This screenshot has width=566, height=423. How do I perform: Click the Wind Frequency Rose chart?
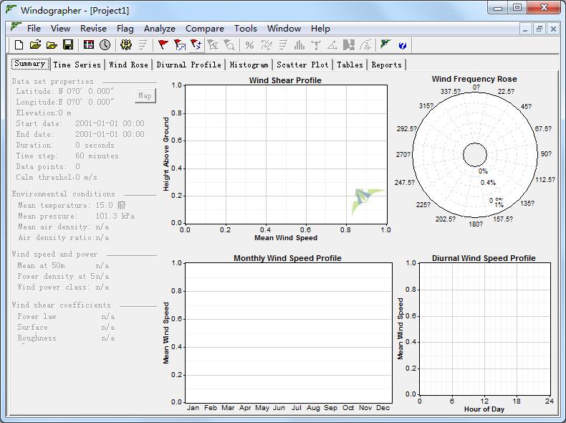(475, 155)
